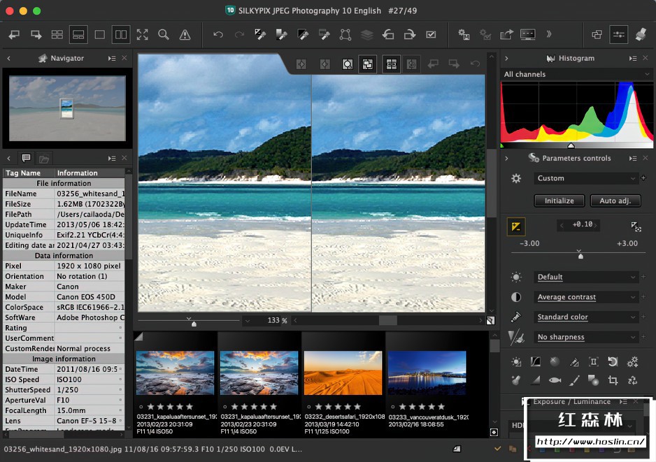
Task: Click the magnifier zoom tool in toolbar
Action: tap(164, 34)
